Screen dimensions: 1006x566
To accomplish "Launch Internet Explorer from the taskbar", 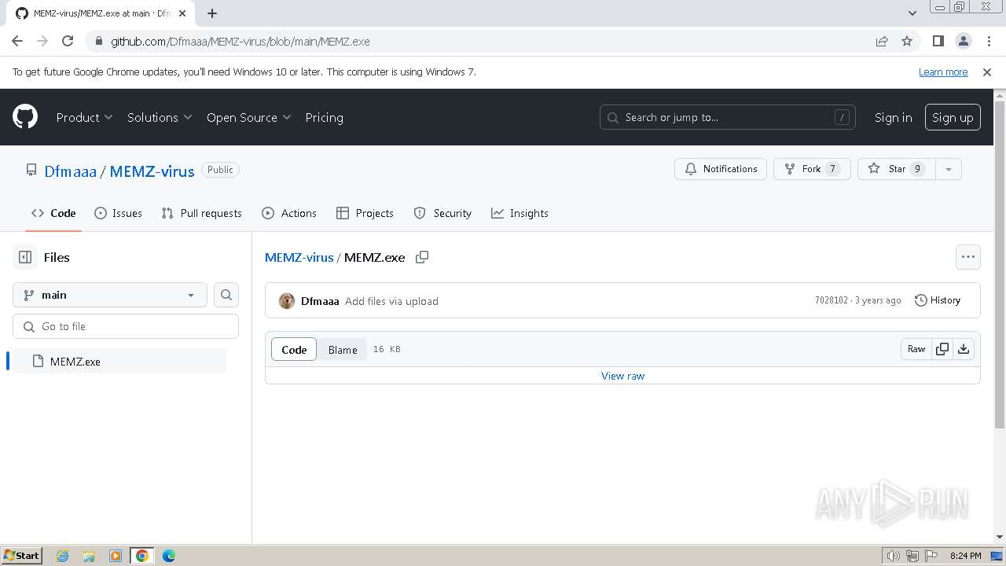I will 62,555.
